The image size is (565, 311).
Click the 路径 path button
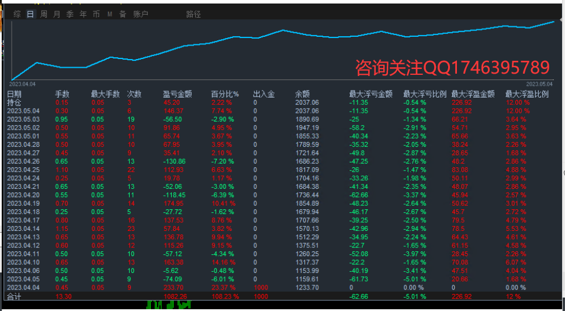(193, 14)
